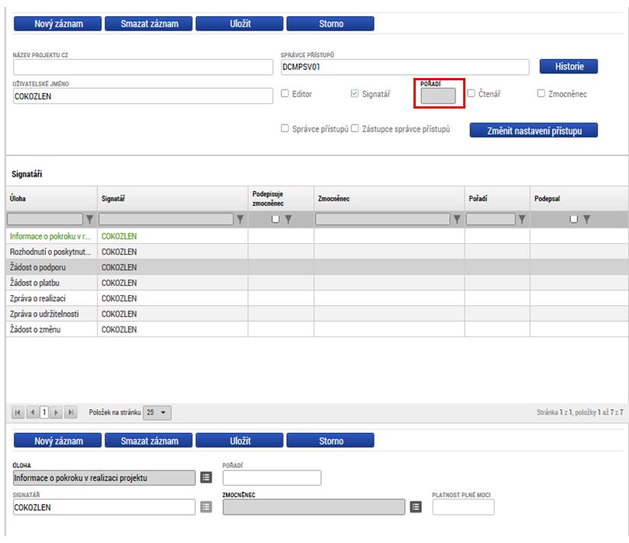629x543 pixels.
Task: Focus the Správce přístupů field
Action: click(405, 67)
